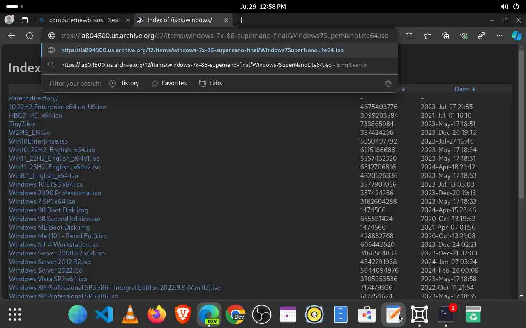
Task: Open the tab actions menu icon
Action: tap(25, 20)
